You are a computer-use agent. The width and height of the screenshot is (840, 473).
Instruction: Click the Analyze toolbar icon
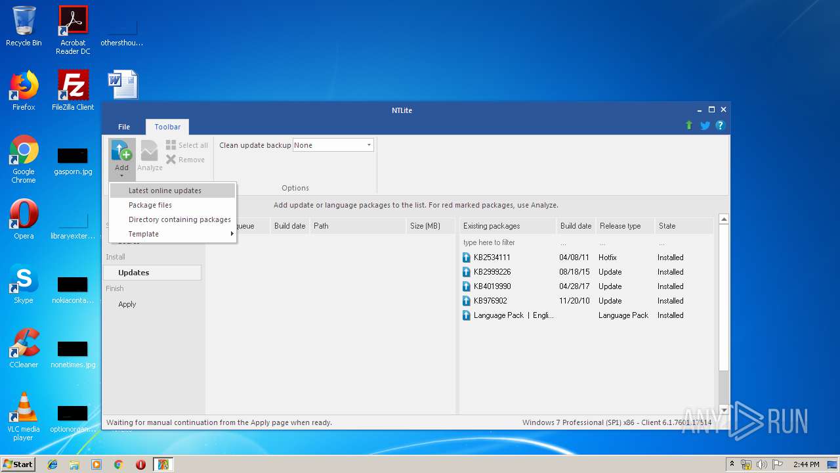coord(150,156)
